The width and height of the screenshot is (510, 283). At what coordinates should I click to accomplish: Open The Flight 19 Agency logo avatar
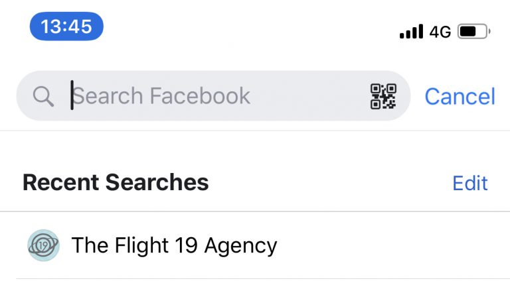[x=44, y=245]
